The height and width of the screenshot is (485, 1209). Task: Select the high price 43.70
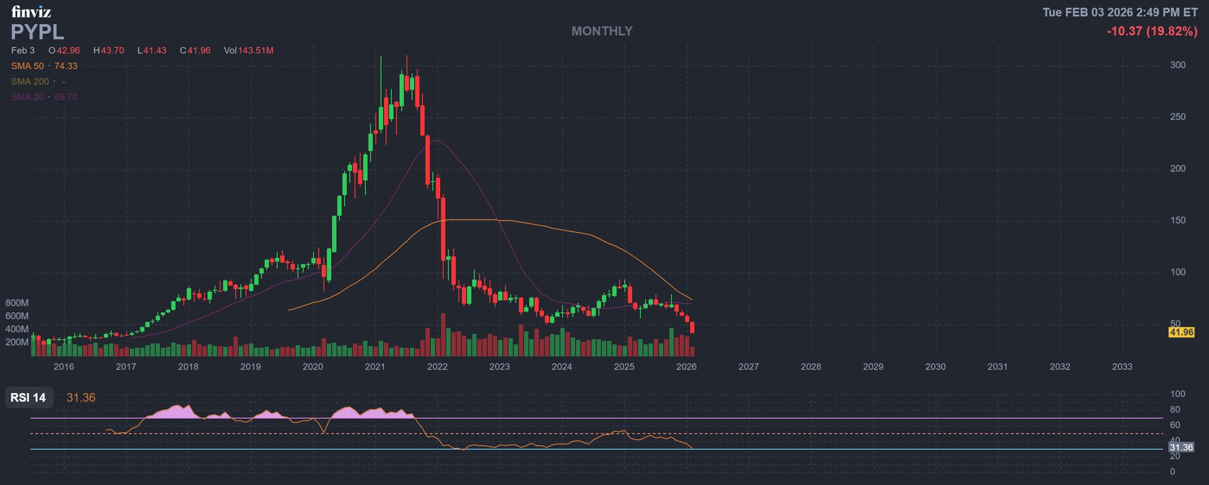pos(113,50)
